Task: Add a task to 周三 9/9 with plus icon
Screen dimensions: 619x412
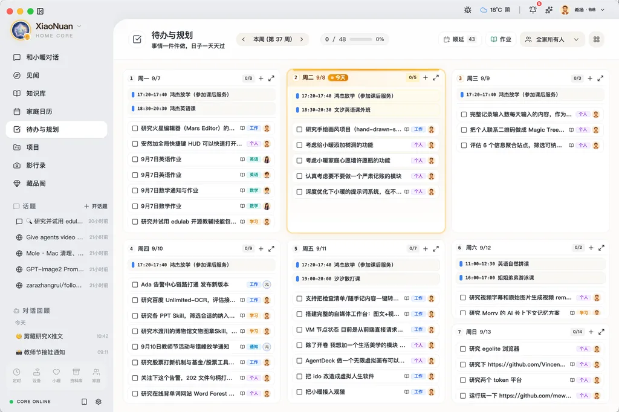Action: tap(590, 78)
